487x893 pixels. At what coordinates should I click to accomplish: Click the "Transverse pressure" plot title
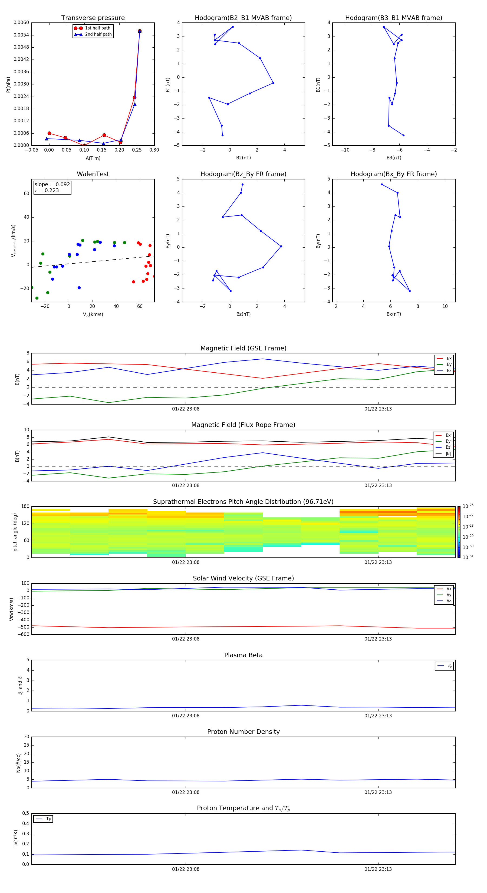pyautogui.click(x=93, y=18)
